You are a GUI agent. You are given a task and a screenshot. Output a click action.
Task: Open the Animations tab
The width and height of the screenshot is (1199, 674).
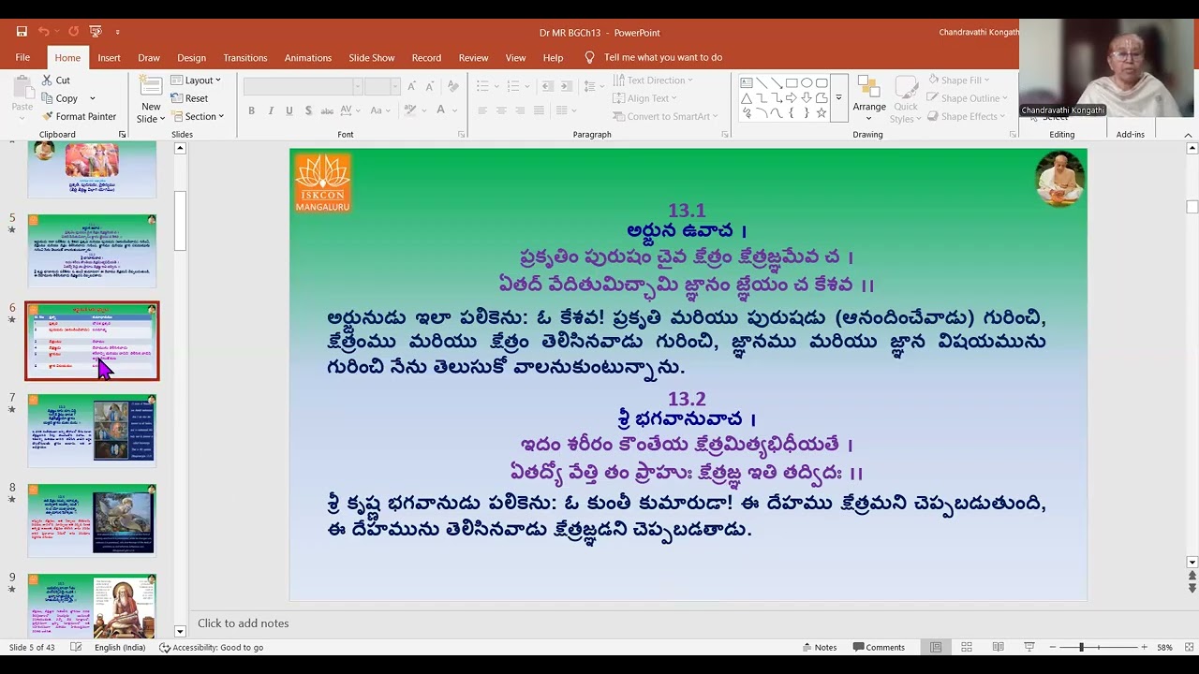[x=308, y=57]
